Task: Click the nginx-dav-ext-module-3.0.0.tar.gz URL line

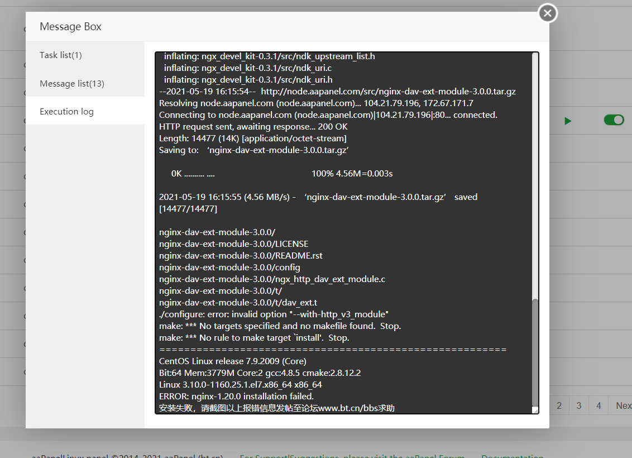Action: pos(337,92)
